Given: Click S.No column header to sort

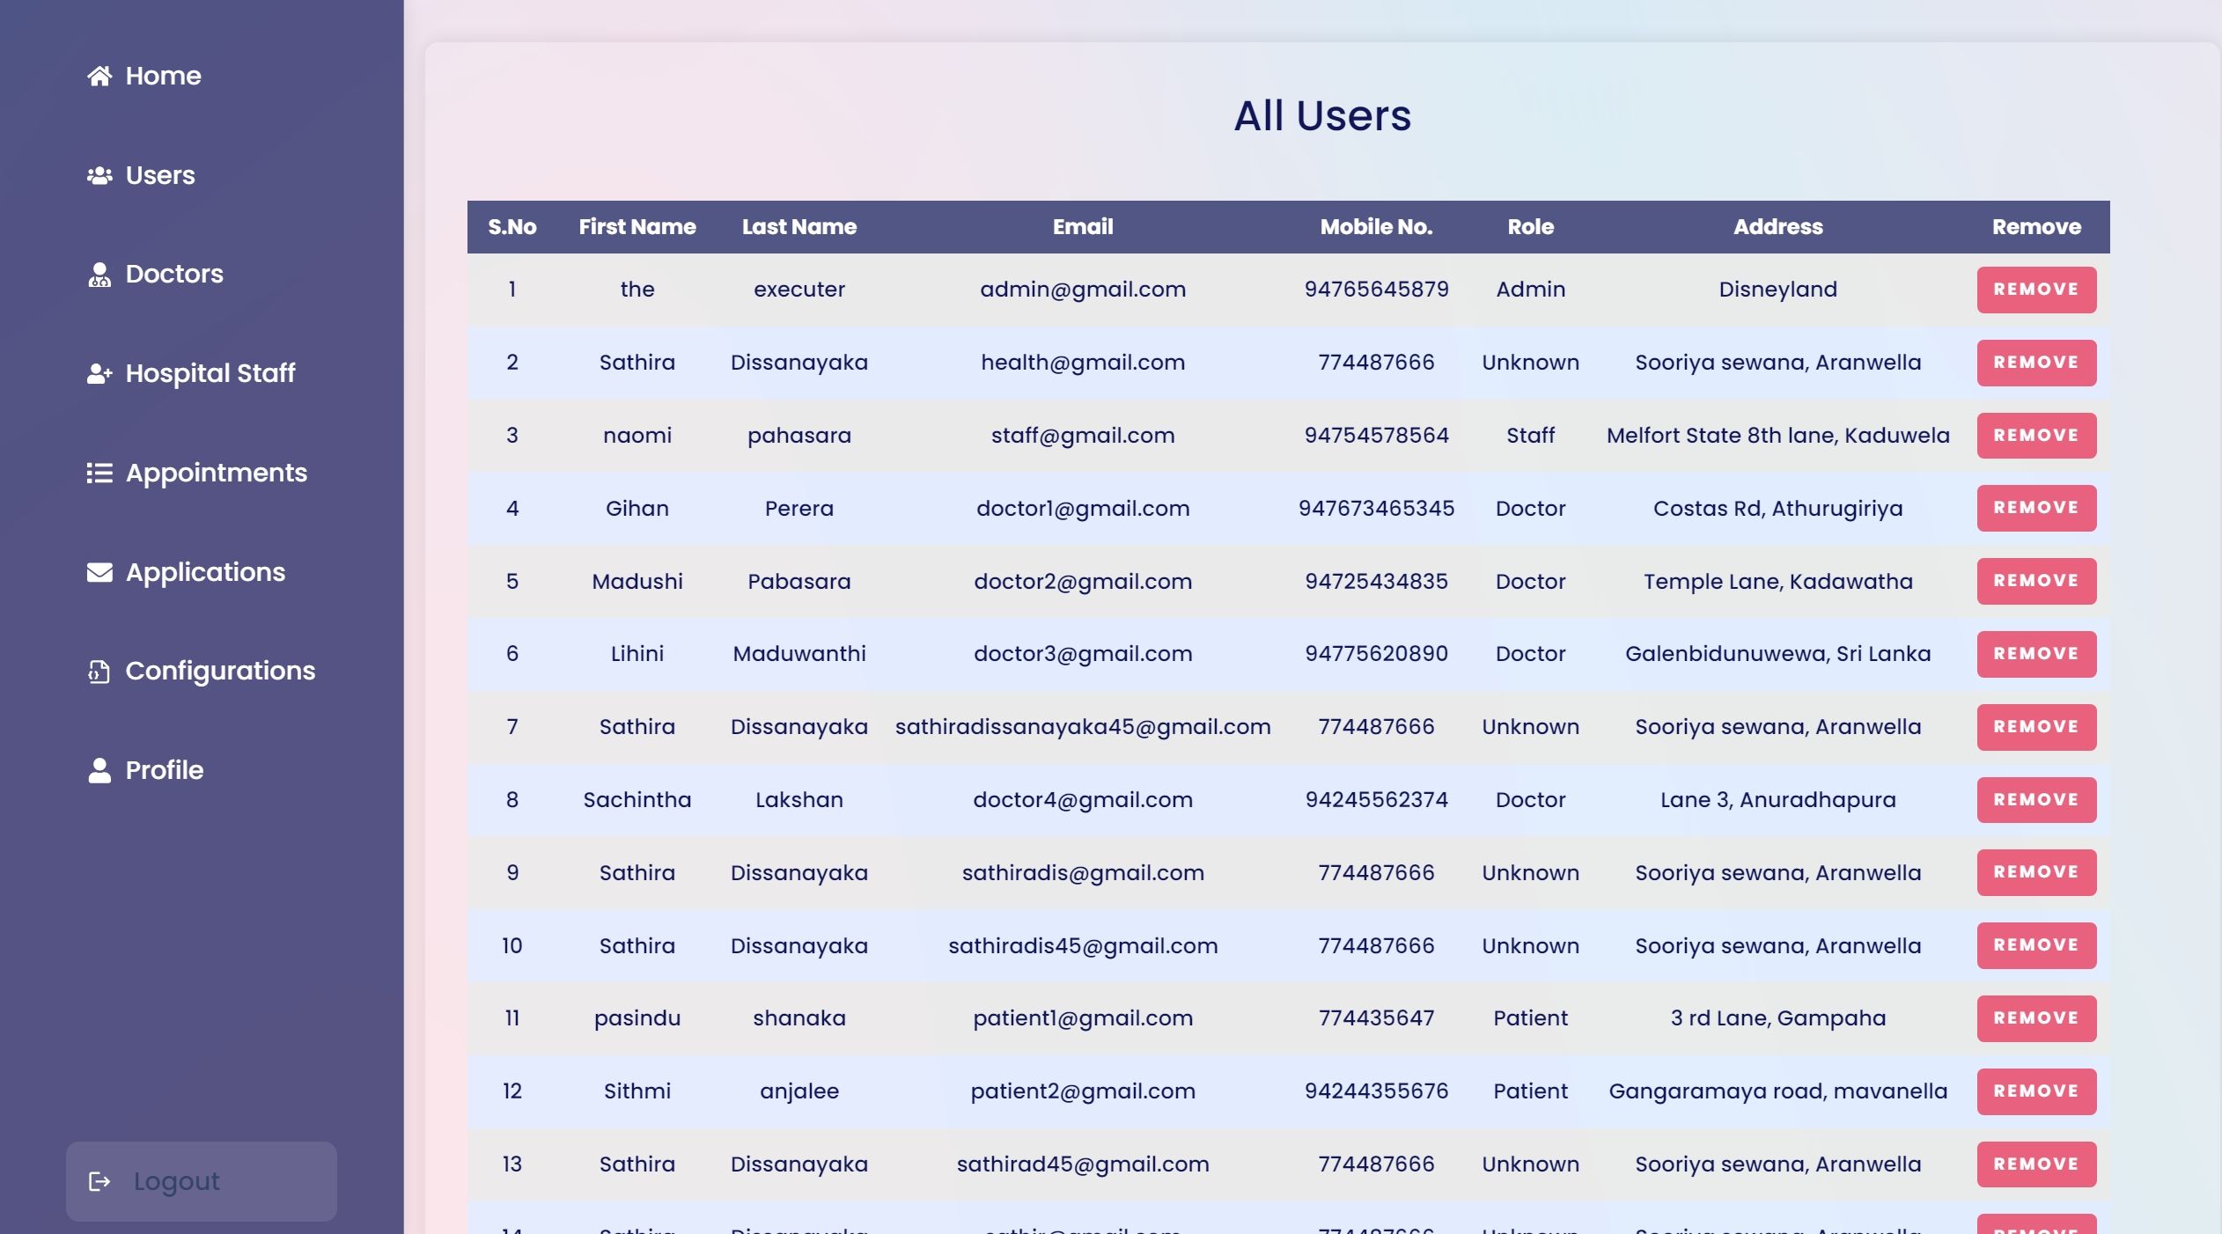Looking at the screenshot, I should tap(512, 226).
